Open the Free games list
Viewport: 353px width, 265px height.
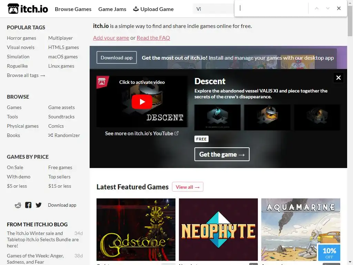(60, 167)
